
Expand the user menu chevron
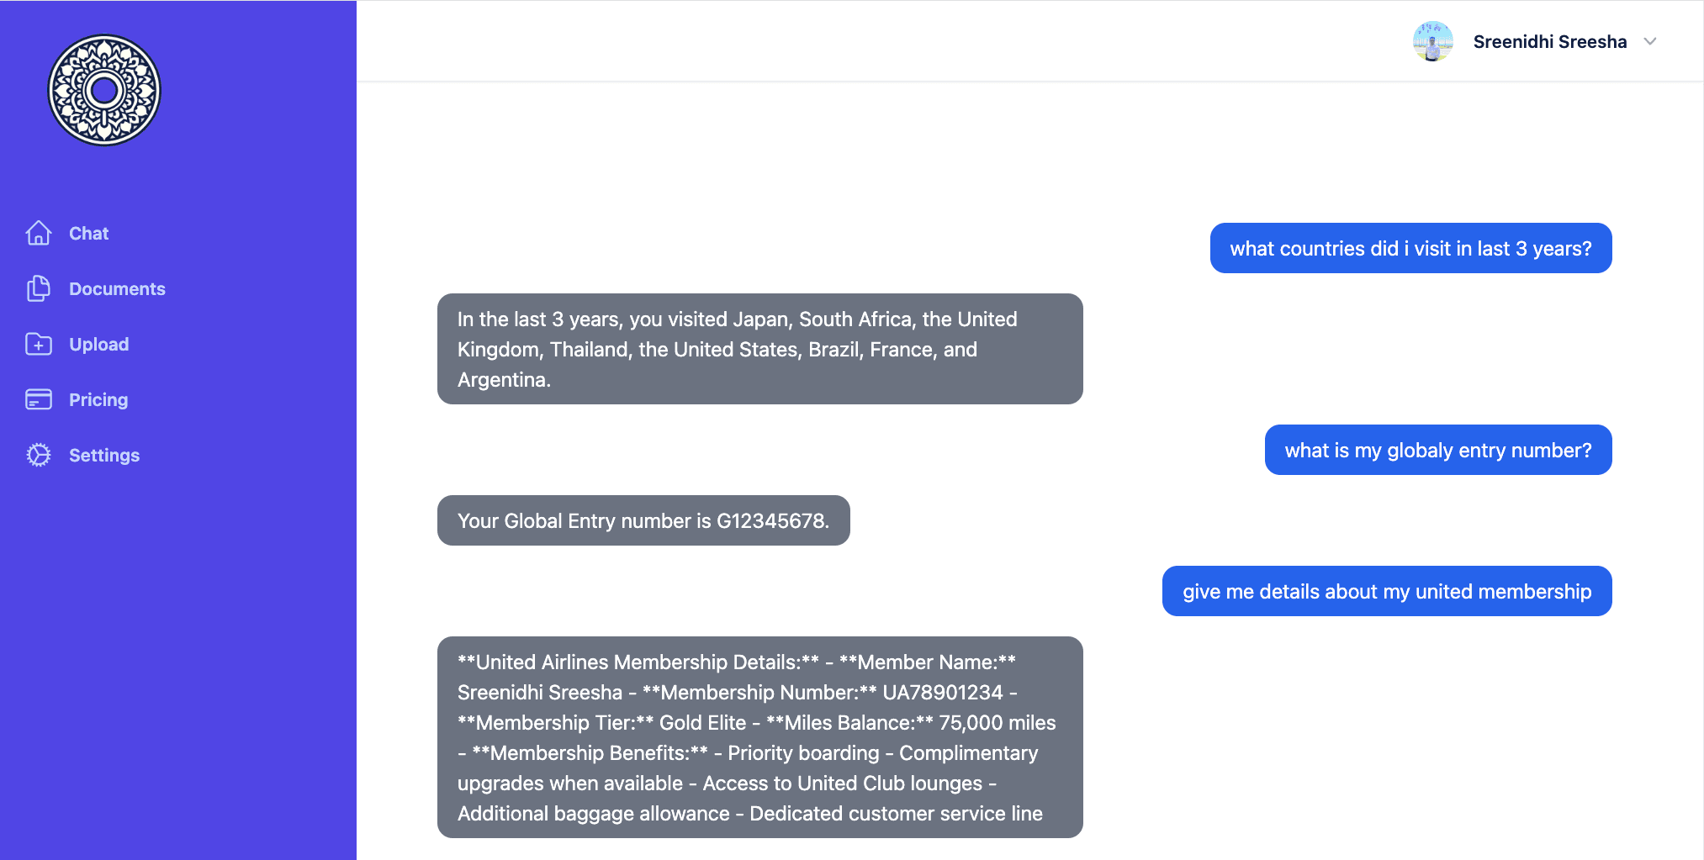click(x=1650, y=41)
